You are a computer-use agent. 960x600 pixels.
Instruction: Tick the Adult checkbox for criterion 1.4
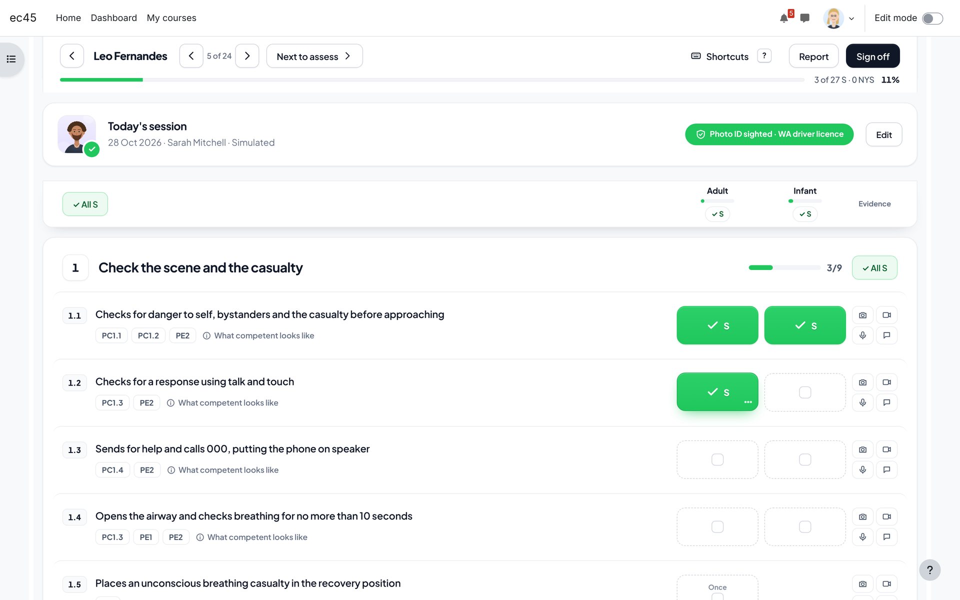(717, 527)
